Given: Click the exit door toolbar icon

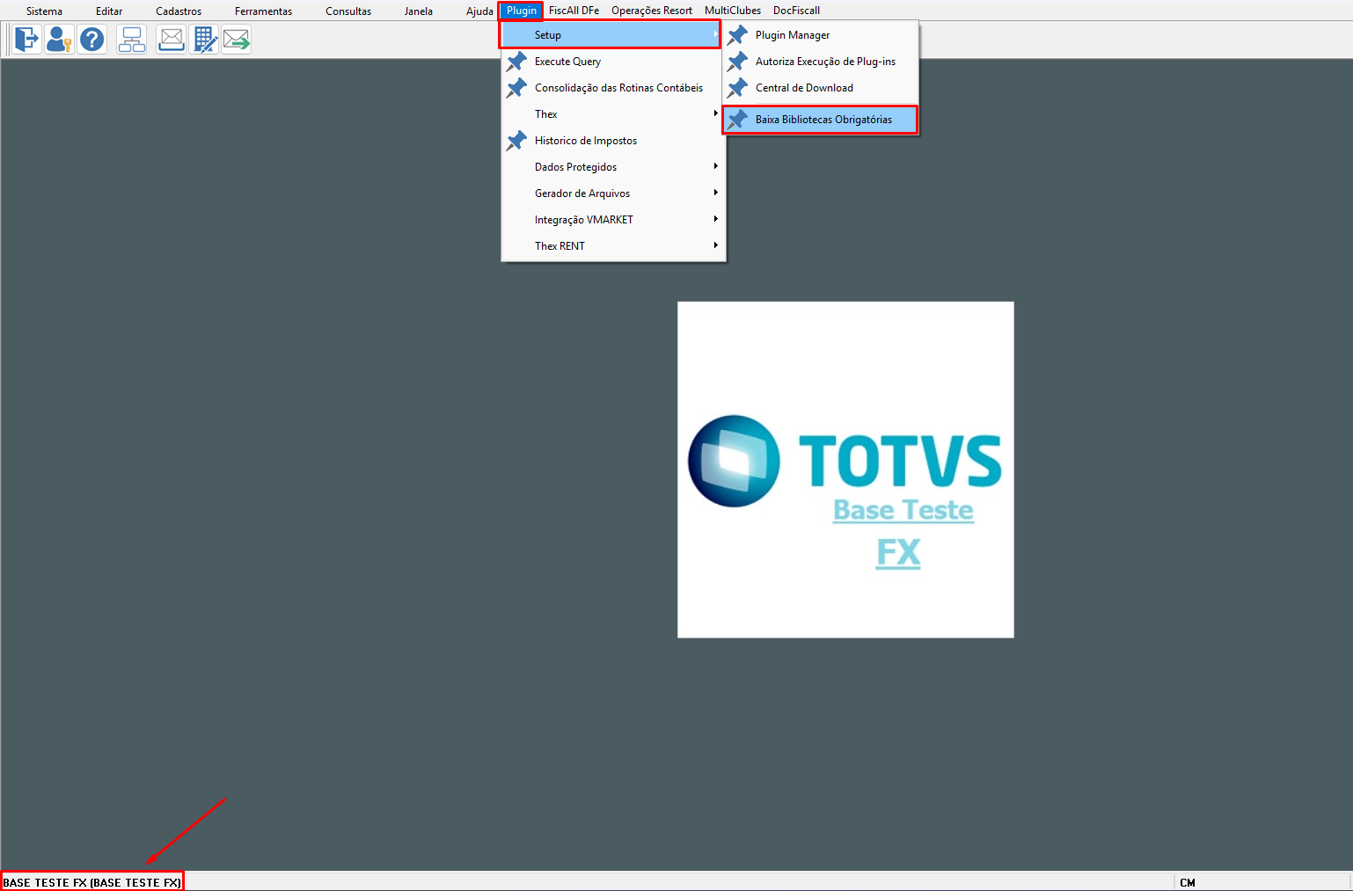Looking at the screenshot, I should [x=27, y=40].
